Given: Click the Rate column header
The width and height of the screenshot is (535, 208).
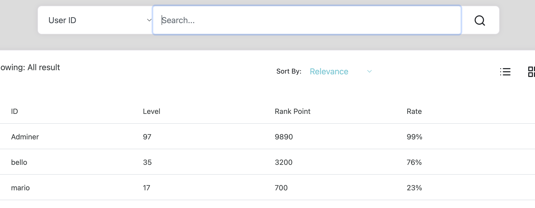Looking at the screenshot, I should [x=414, y=111].
